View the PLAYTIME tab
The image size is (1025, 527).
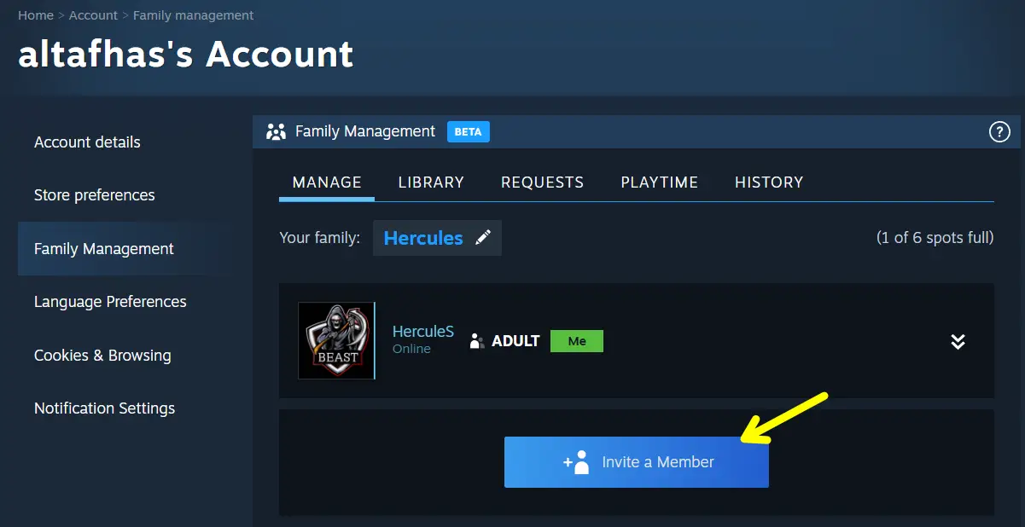pyautogui.click(x=659, y=182)
